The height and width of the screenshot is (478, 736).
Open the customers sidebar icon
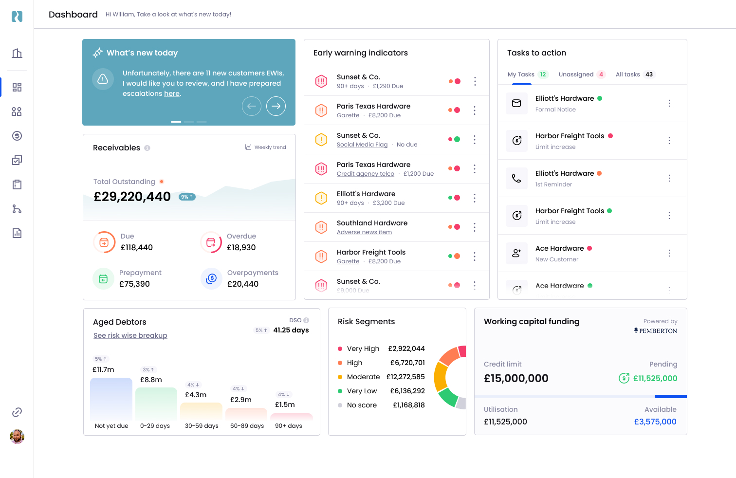point(17,111)
